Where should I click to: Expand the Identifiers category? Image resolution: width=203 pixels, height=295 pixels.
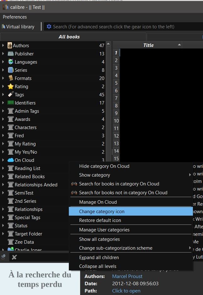pos(3,103)
